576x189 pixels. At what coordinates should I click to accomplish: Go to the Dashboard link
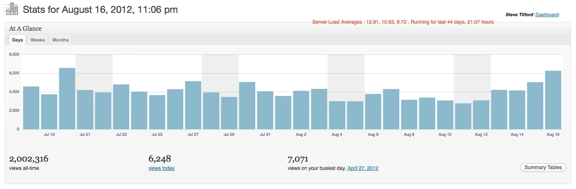(x=547, y=15)
